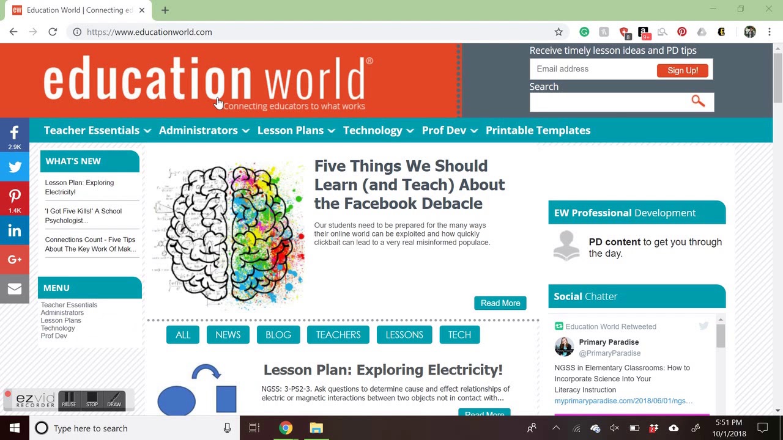This screenshot has height=440, width=783.
Task: Click the browser address bar URL
Action: [x=149, y=32]
